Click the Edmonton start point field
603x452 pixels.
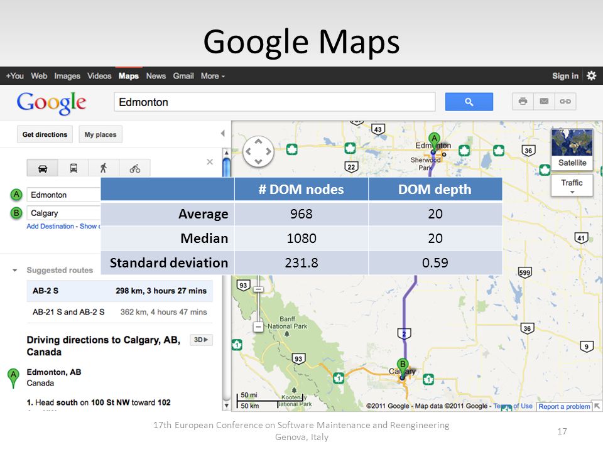(x=63, y=195)
